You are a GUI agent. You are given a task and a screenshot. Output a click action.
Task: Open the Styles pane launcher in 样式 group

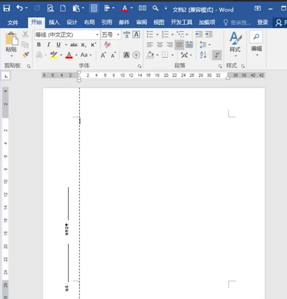[243, 66]
